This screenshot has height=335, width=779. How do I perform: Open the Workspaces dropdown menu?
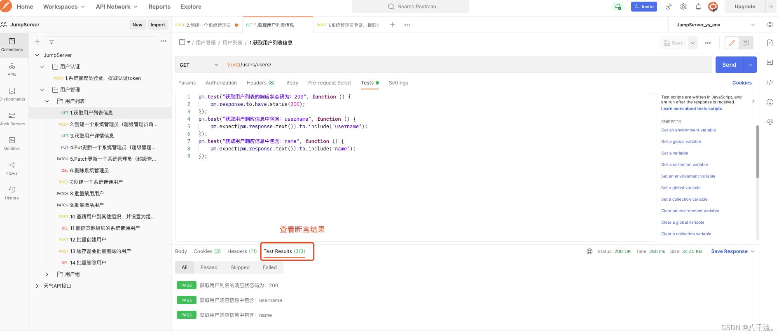point(64,7)
